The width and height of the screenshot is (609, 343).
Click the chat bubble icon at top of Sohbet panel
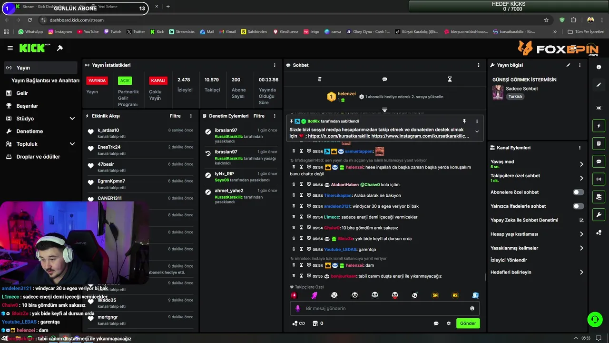(384, 79)
